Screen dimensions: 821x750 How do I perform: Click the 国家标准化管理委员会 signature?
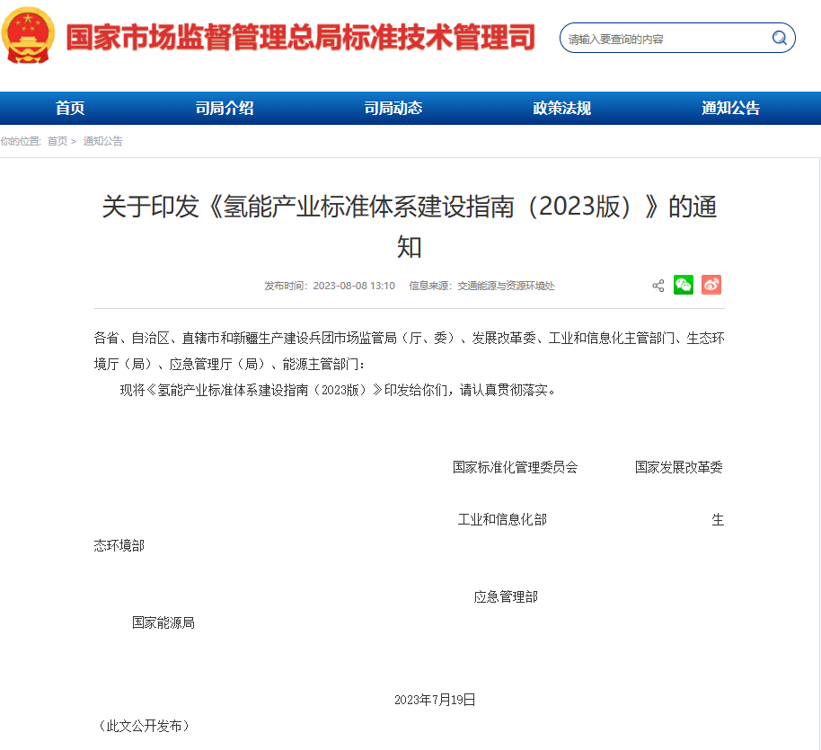click(515, 467)
